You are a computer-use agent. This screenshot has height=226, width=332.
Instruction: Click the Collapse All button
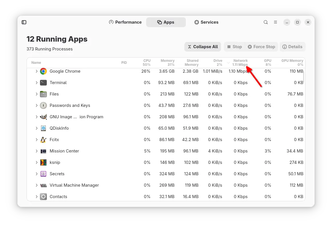pyautogui.click(x=203, y=47)
